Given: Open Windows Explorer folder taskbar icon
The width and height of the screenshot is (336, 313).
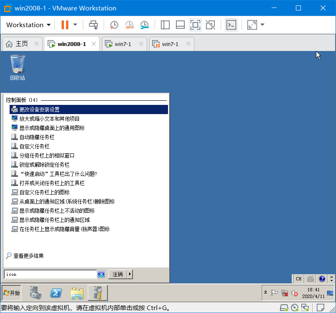Looking at the screenshot, I should [x=77, y=293].
